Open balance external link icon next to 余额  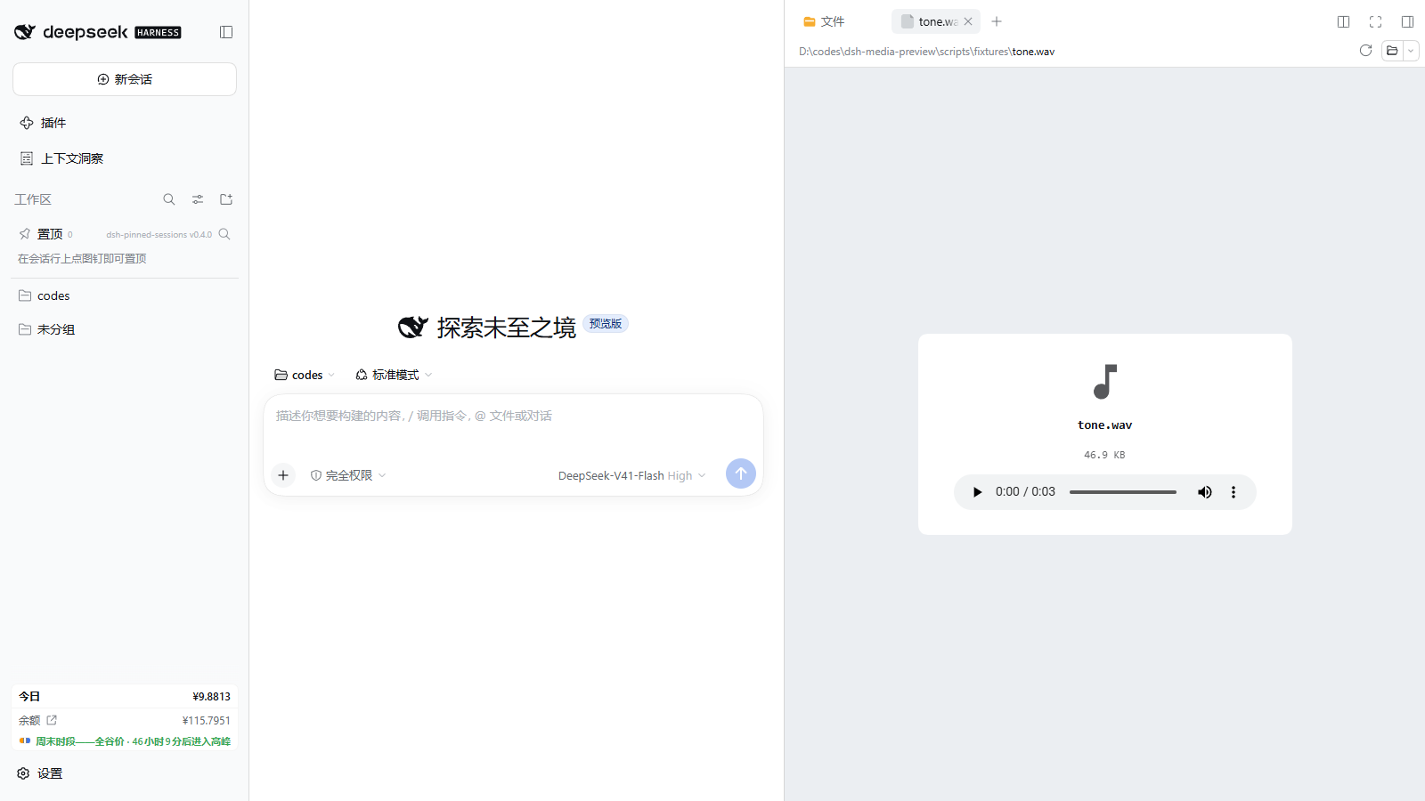click(52, 720)
